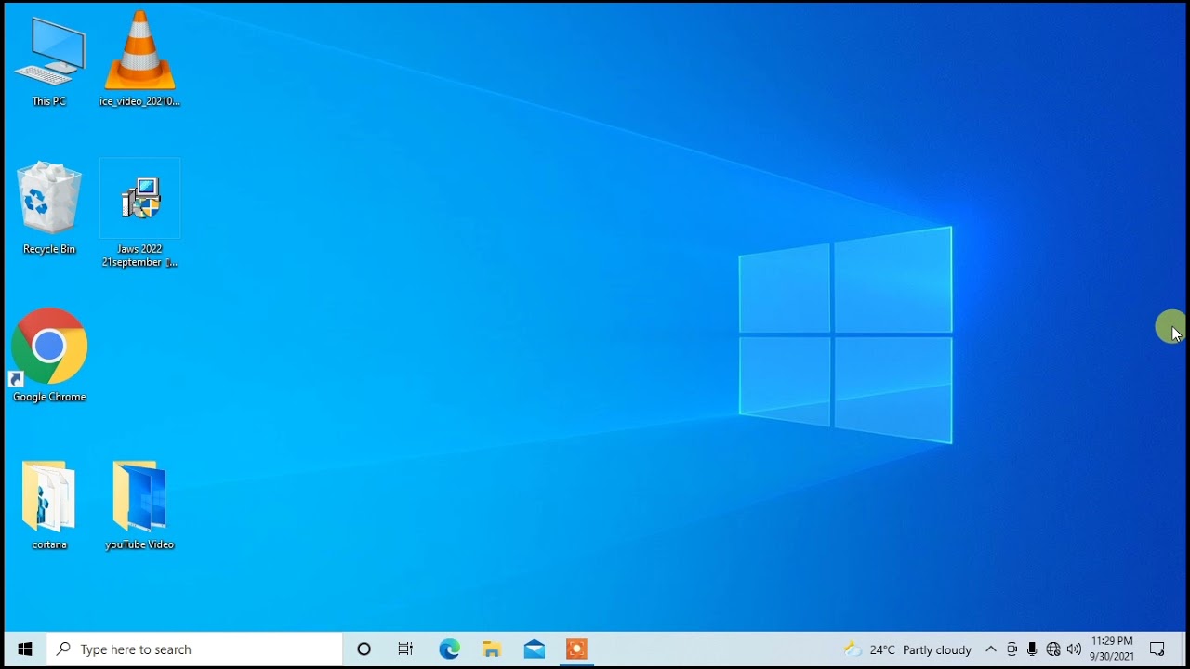Screen dimensions: 1190x669
Task: Open the 11:29 PM clock and calendar
Action: 1112,649
